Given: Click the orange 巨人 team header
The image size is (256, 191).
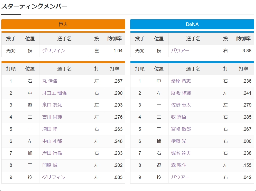Looking at the screenshot, I should tap(63, 24).
